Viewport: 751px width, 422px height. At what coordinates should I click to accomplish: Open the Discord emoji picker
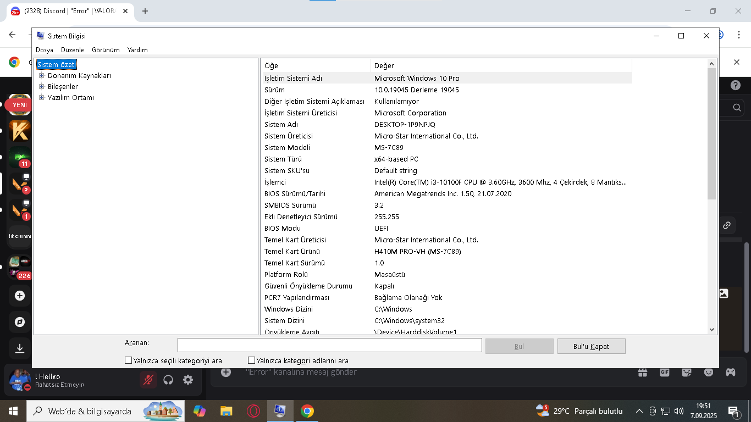point(709,372)
